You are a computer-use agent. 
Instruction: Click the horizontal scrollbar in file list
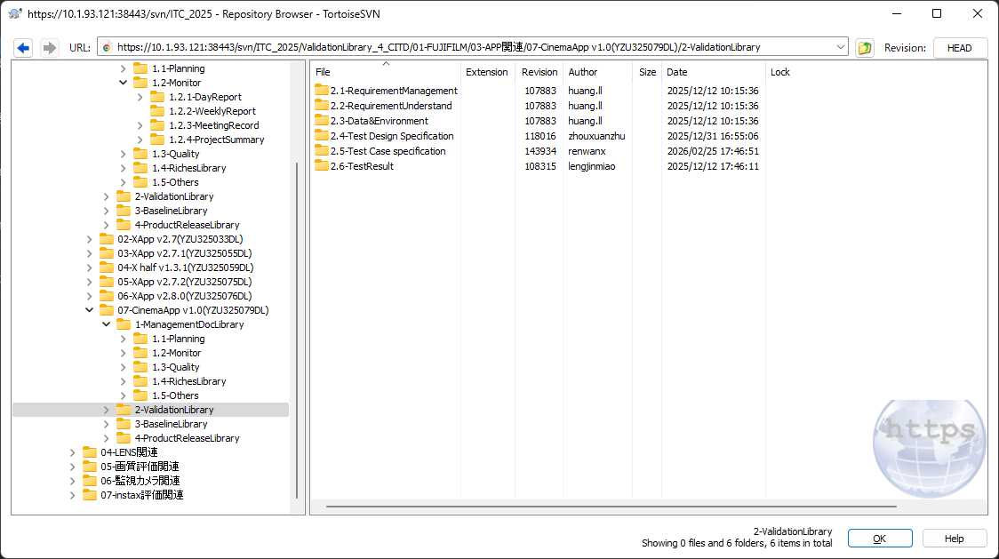[611, 507]
